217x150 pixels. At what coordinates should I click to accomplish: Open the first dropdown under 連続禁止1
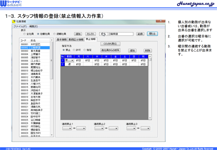click(x=66, y=128)
